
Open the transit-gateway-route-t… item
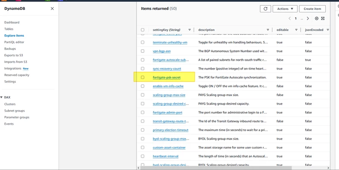coord(171,121)
